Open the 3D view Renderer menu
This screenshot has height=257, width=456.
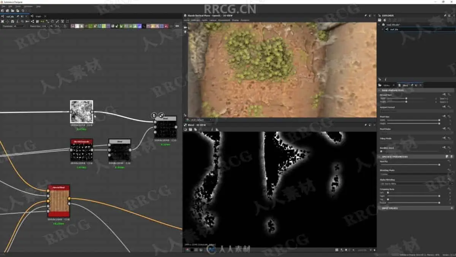pyautogui.click(x=245, y=20)
